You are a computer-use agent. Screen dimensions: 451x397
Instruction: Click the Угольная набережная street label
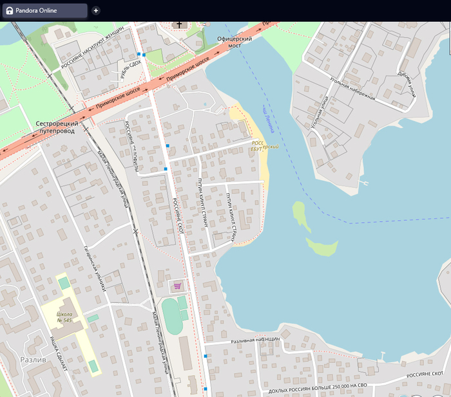pos(352,89)
